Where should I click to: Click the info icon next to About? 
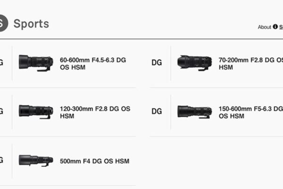(x=275, y=27)
